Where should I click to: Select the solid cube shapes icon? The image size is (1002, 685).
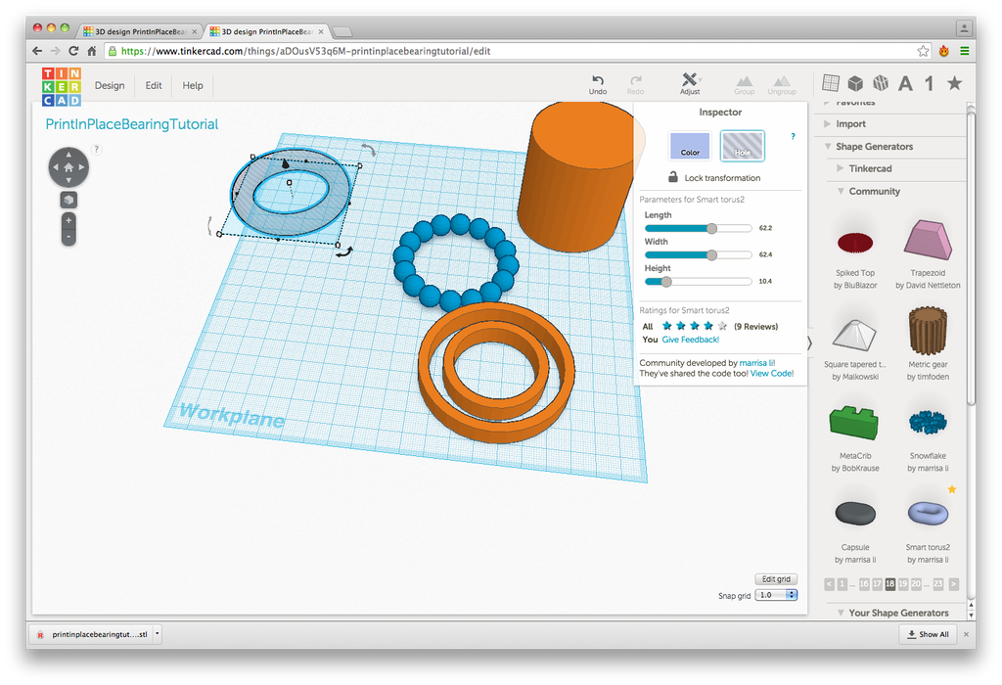point(855,83)
